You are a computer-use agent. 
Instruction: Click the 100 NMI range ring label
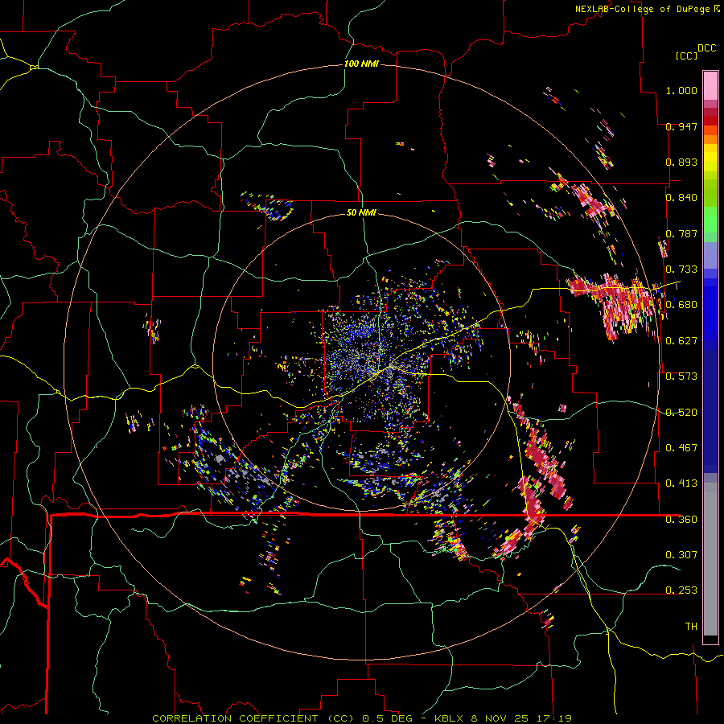pyautogui.click(x=361, y=64)
